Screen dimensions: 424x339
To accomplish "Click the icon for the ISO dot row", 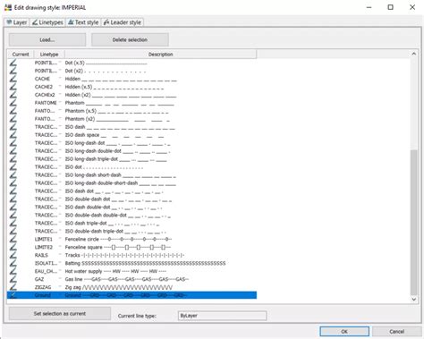I will click(x=13, y=167).
